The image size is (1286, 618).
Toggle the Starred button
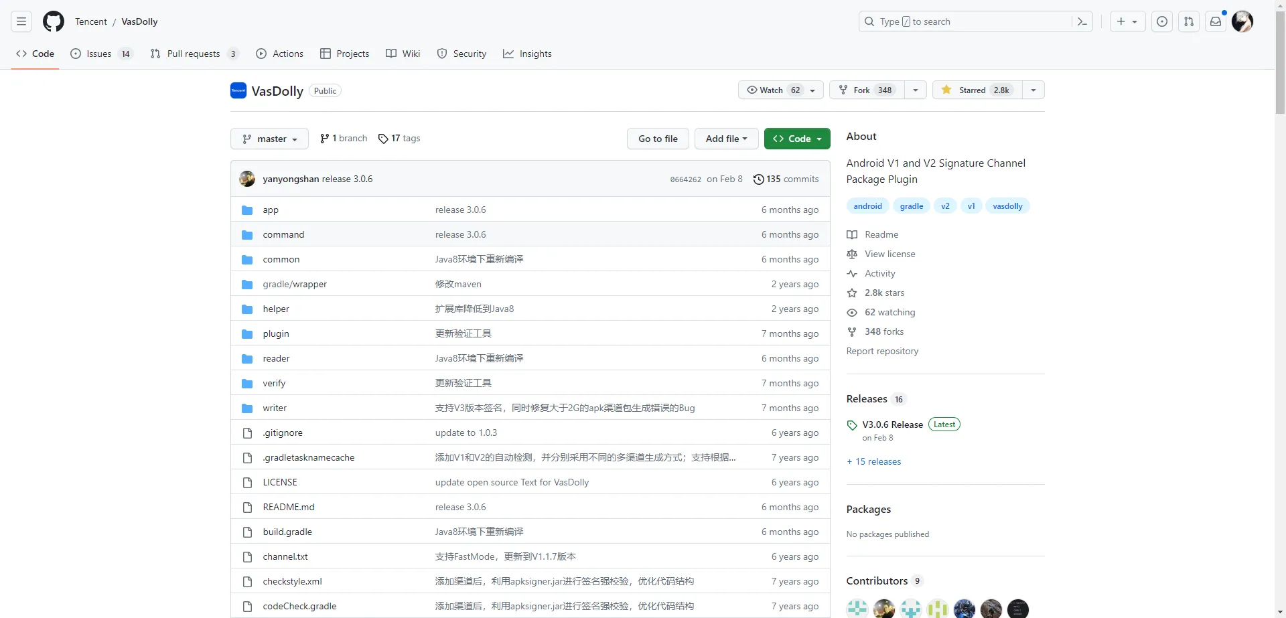977,90
